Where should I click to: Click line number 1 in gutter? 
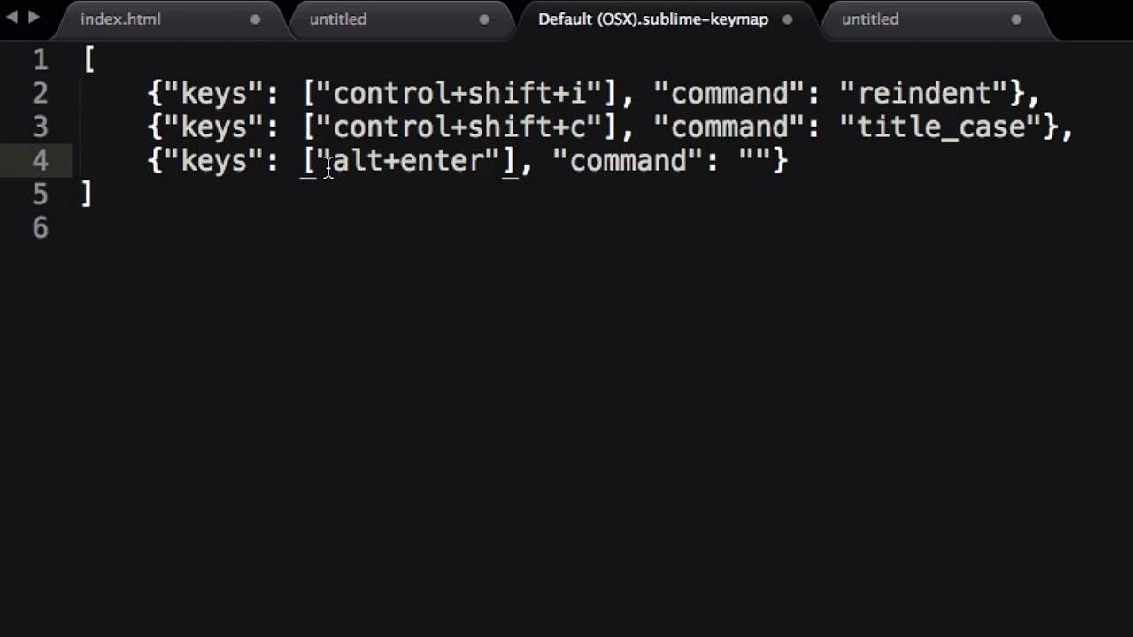pos(41,60)
